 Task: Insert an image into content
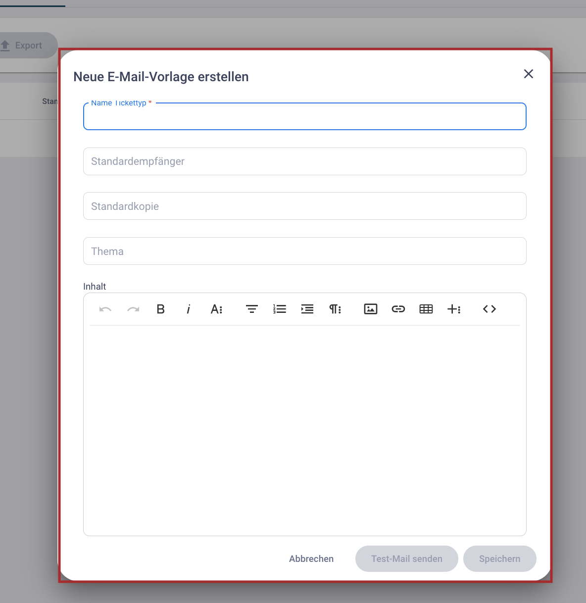[371, 309]
